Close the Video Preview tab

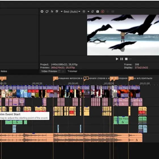tap(63, 71)
